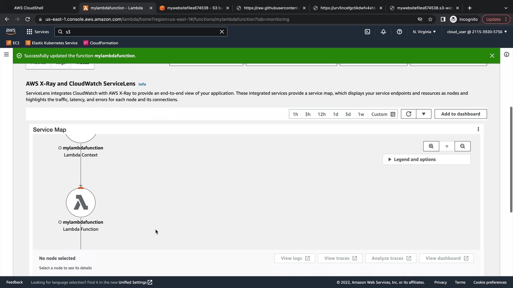Zoom in on the Service Map
This screenshot has width=513, height=288.
click(x=431, y=146)
